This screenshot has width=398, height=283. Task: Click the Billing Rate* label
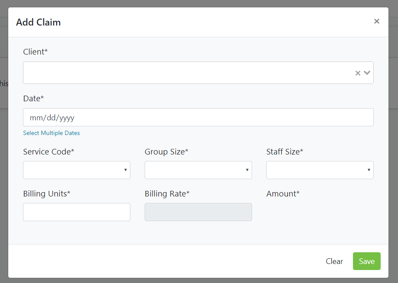(x=167, y=193)
